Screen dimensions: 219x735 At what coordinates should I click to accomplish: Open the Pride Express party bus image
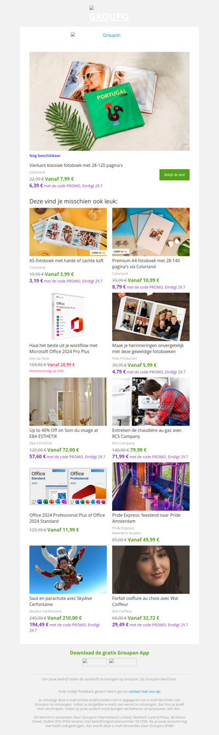(x=151, y=486)
